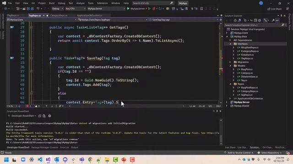Switch to the ApplicationDbContext.cs tab
This screenshot has height=164, width=293.
90,15
